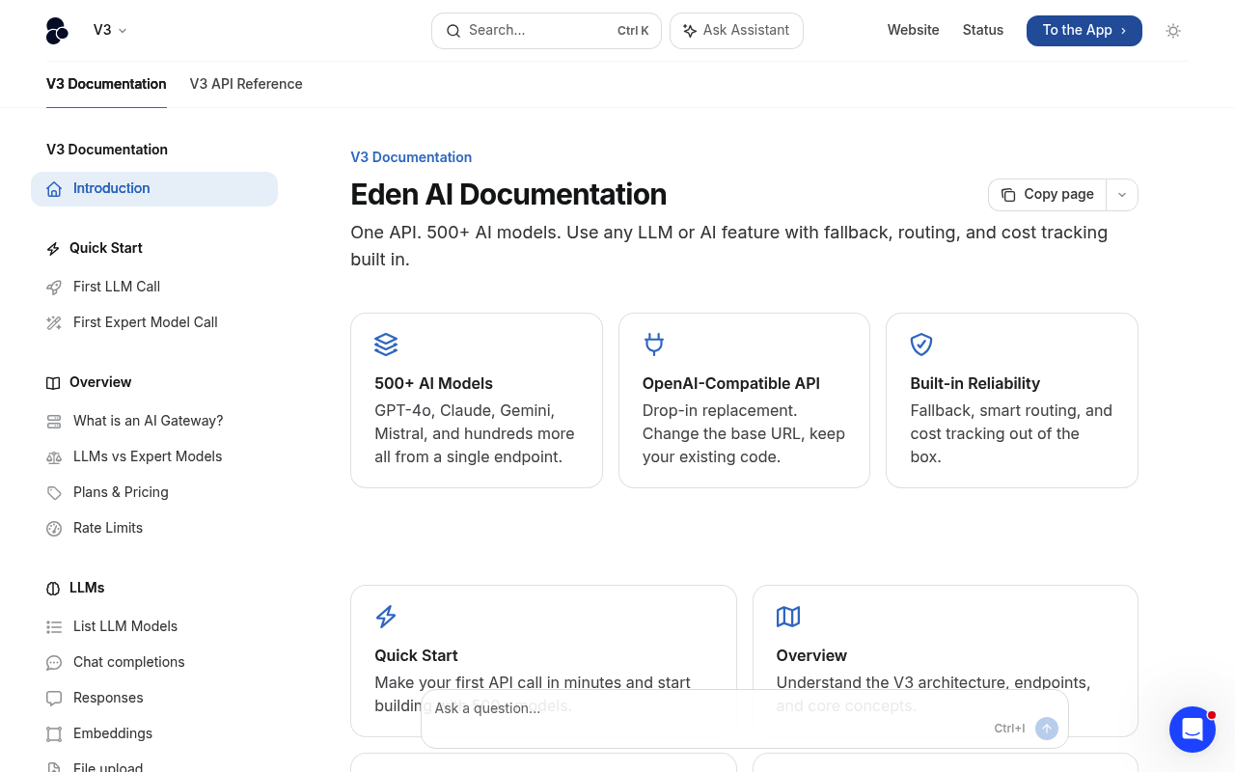Open First LLM Call page
This screenshot has width=1235, height=772.
(117, 287)
